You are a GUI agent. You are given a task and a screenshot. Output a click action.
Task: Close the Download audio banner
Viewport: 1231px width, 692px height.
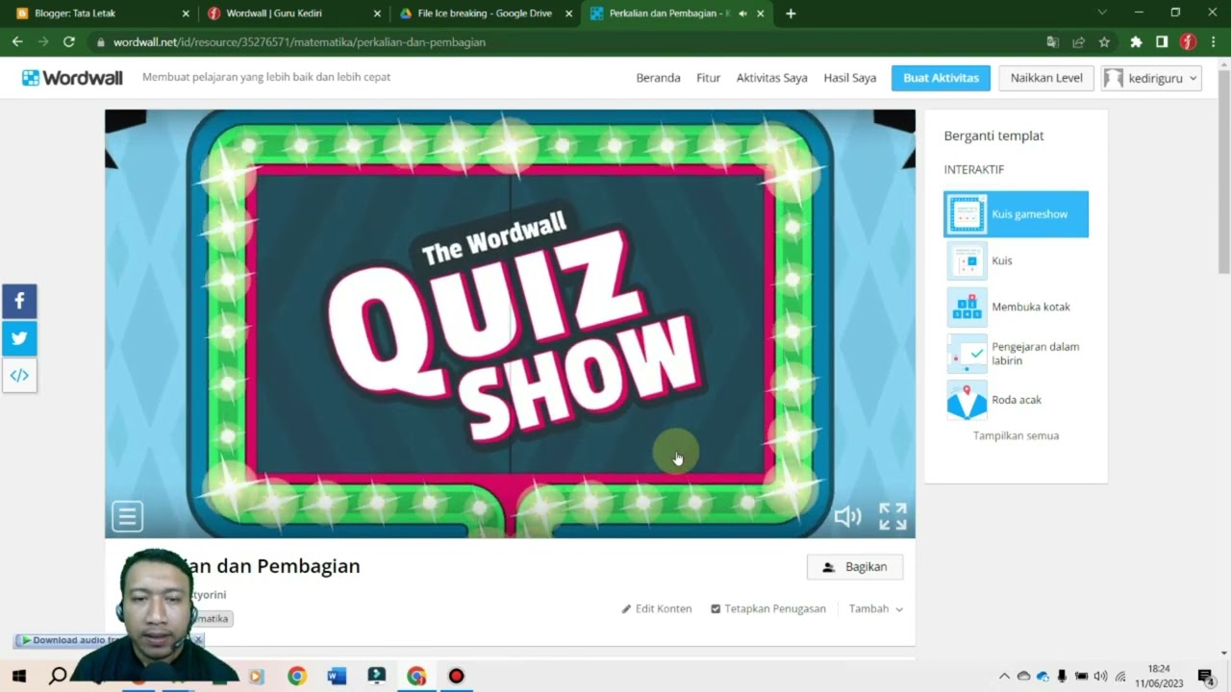tap(198, 639)
